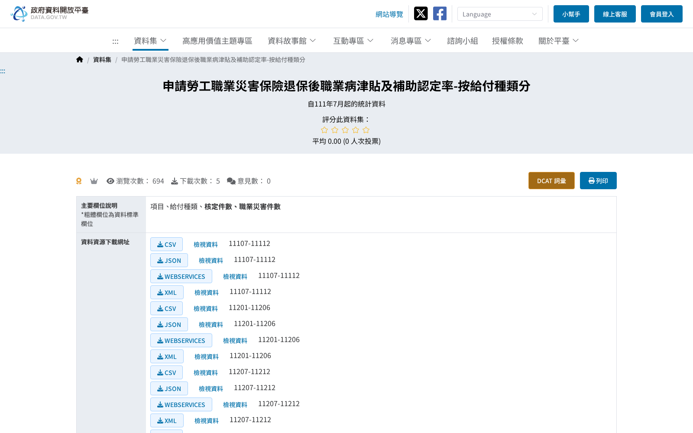The image size is (693, 433).
Task: Expand the 關於平臺 menu
Action: pos(559,41)
